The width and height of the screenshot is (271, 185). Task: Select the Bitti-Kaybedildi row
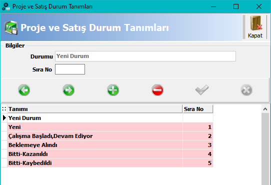[x=110, y=163]
